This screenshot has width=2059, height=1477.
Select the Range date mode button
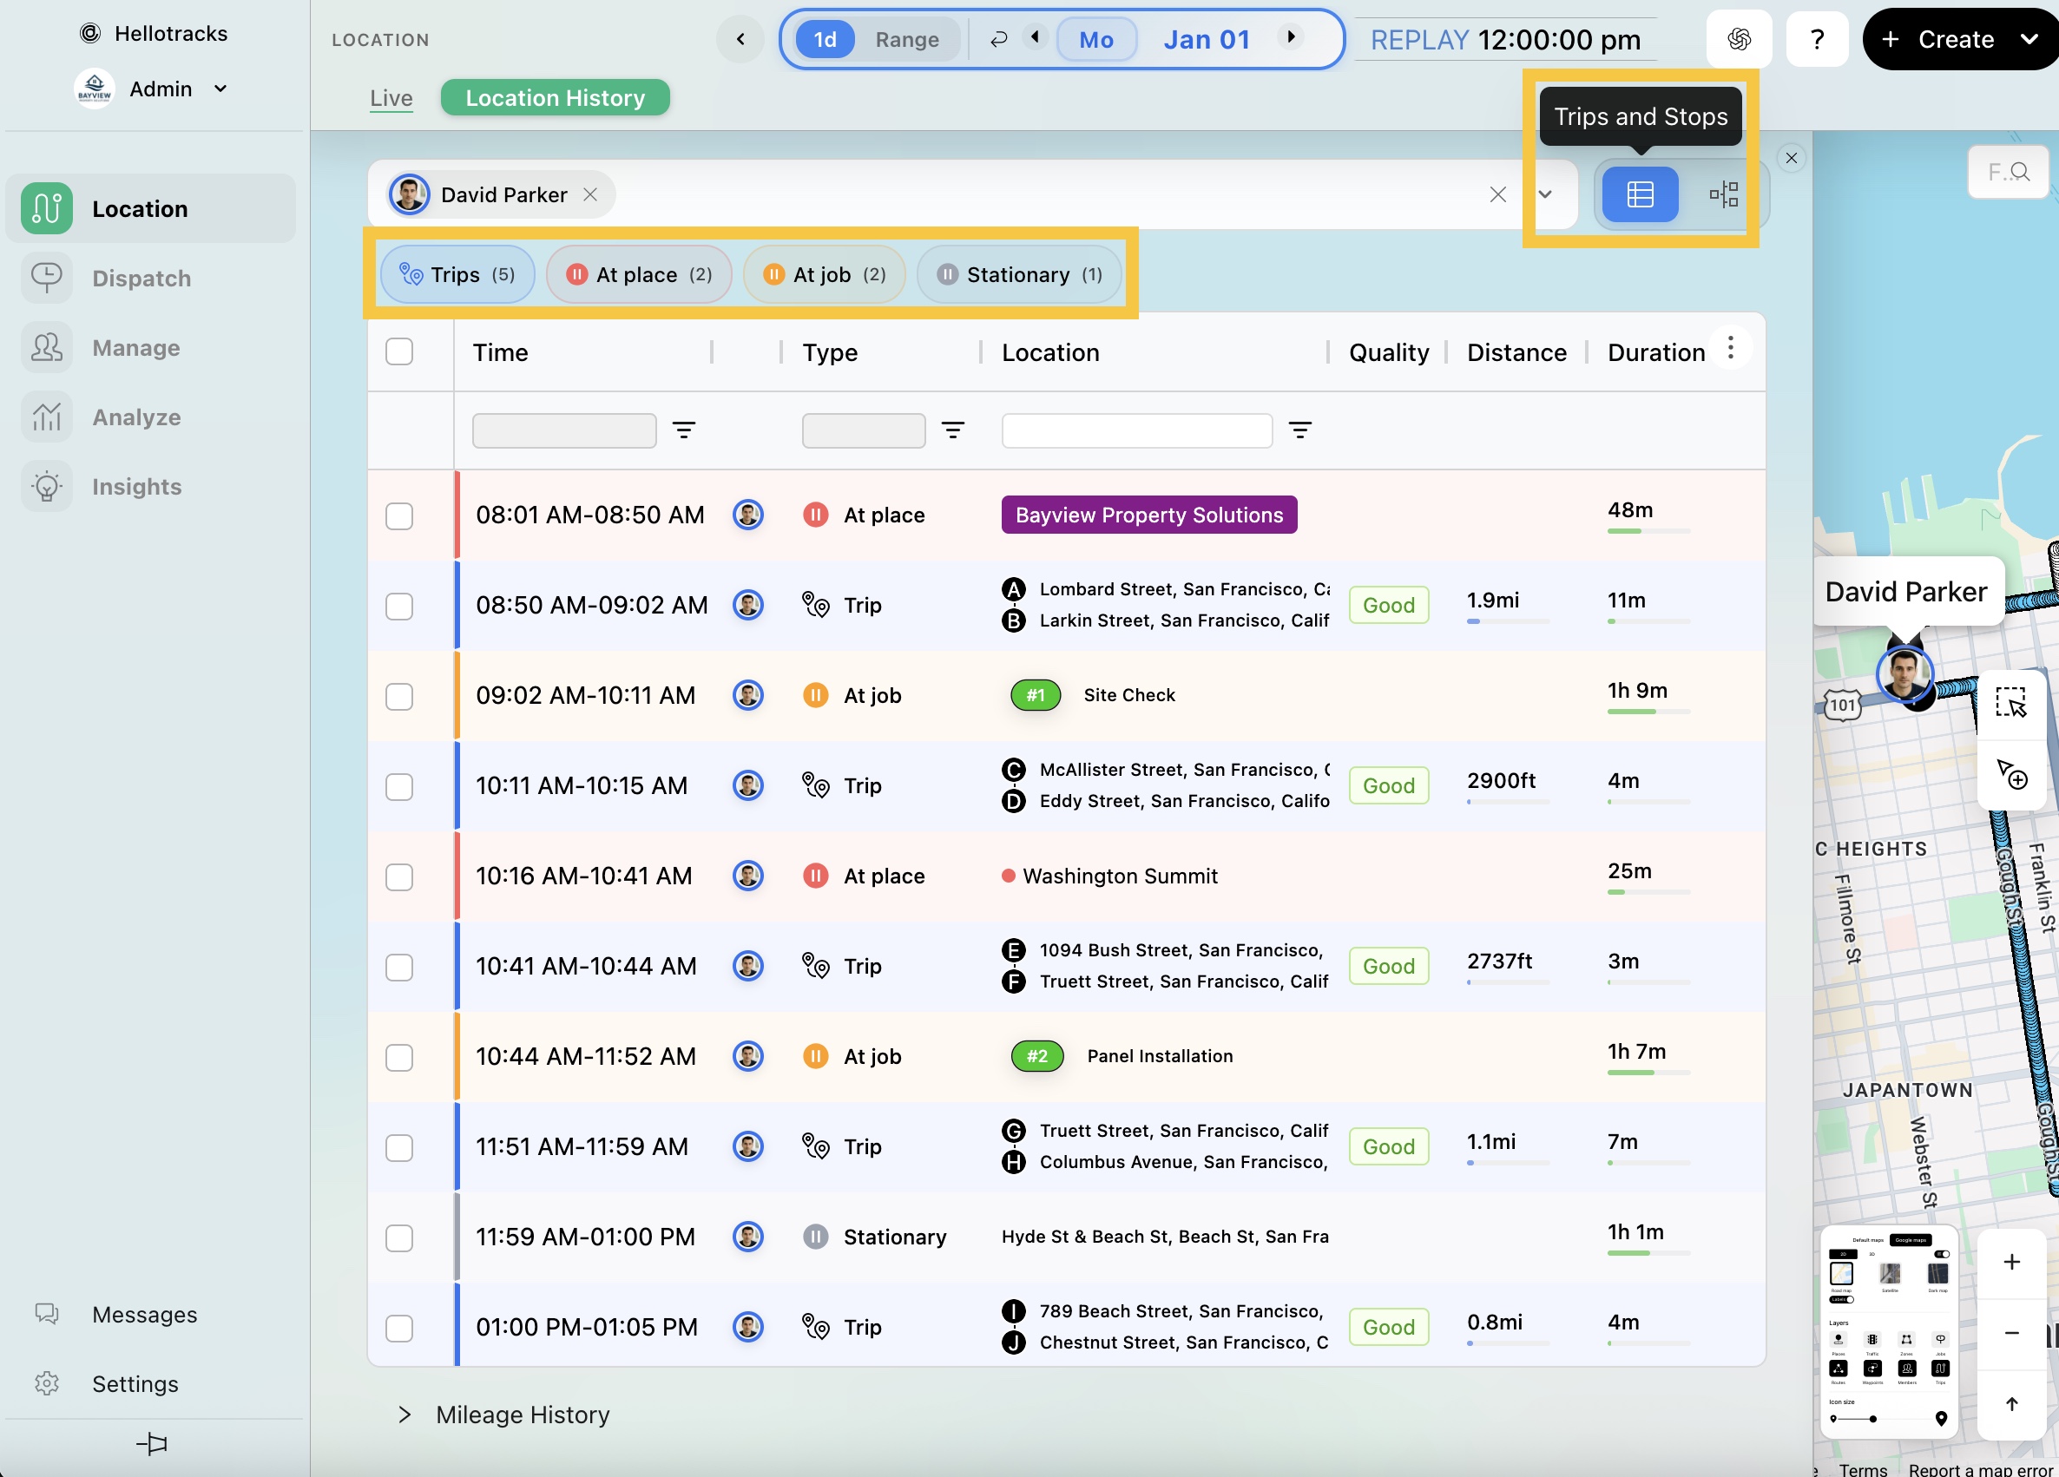pyautogui.click(x=906, y=40)
